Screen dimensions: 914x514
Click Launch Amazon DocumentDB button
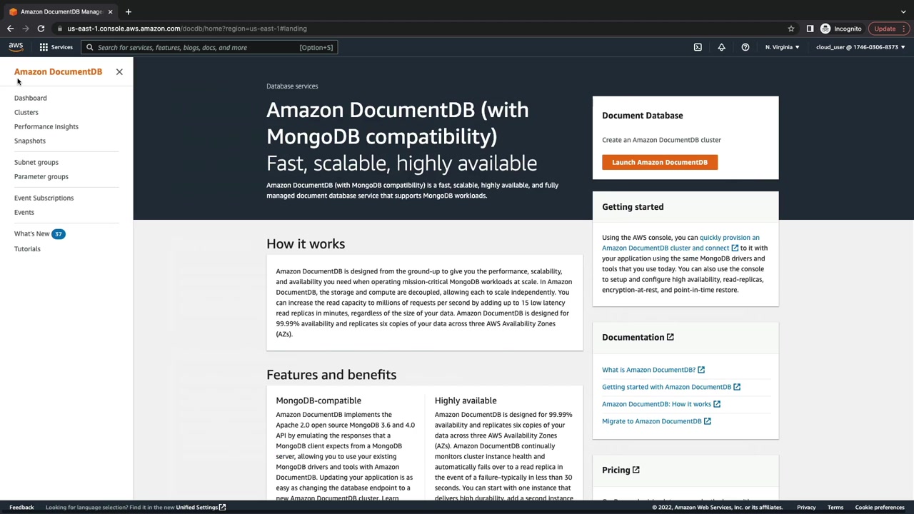click(x=660, y=162)
